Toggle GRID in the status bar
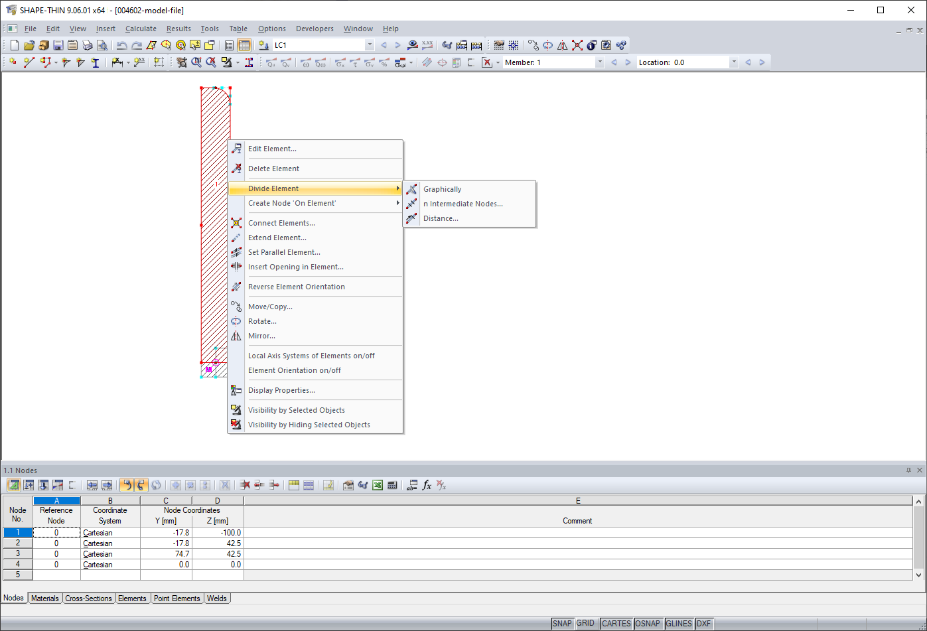The height and width of the screenshot is (631, 927). pyautogui.click(x=585, y=624)
